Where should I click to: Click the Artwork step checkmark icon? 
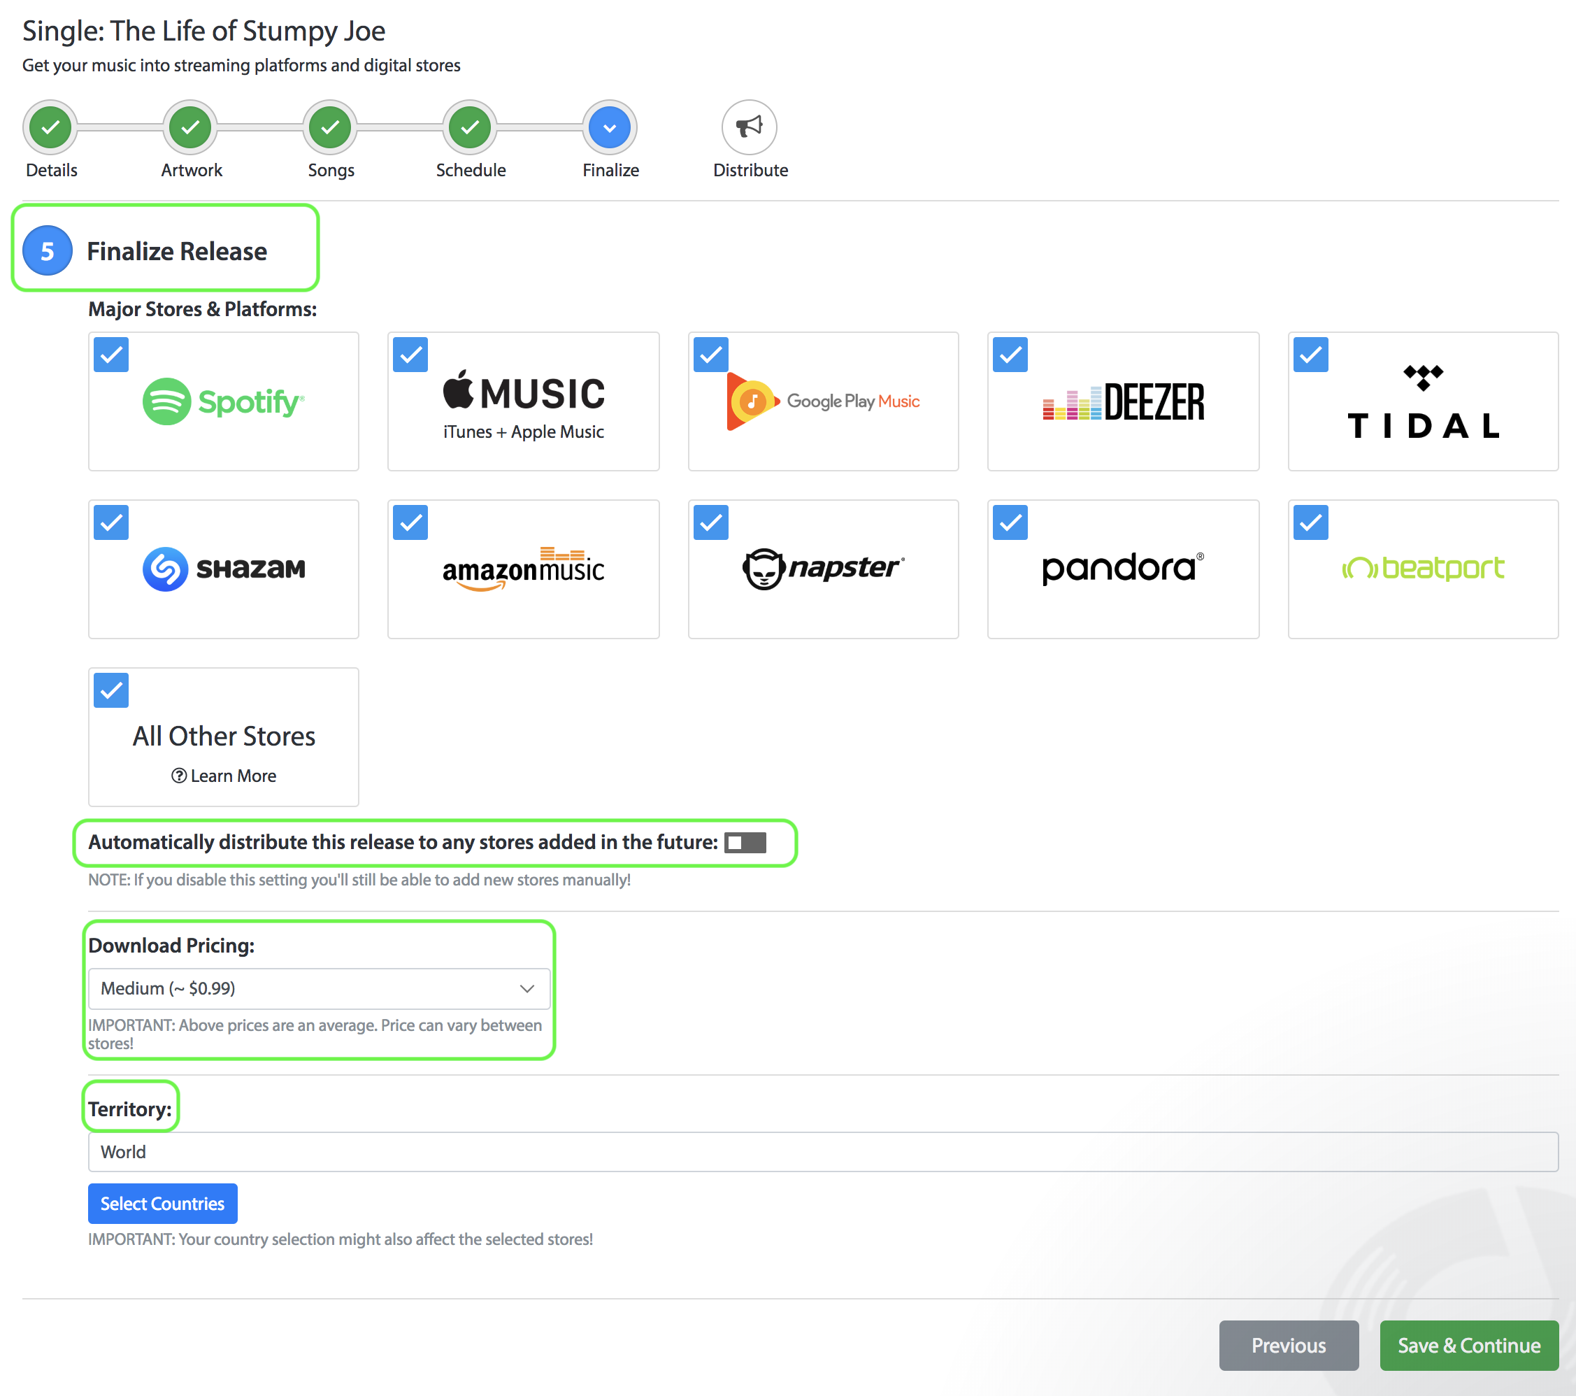[x=190, y=127]
